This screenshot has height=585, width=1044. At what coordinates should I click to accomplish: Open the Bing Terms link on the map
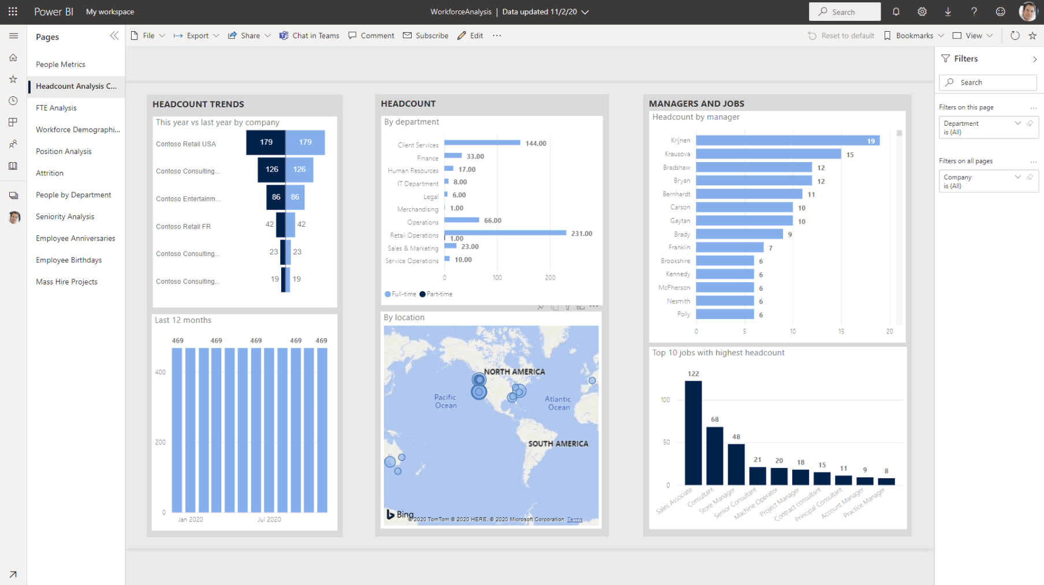(x=575, y=519)
